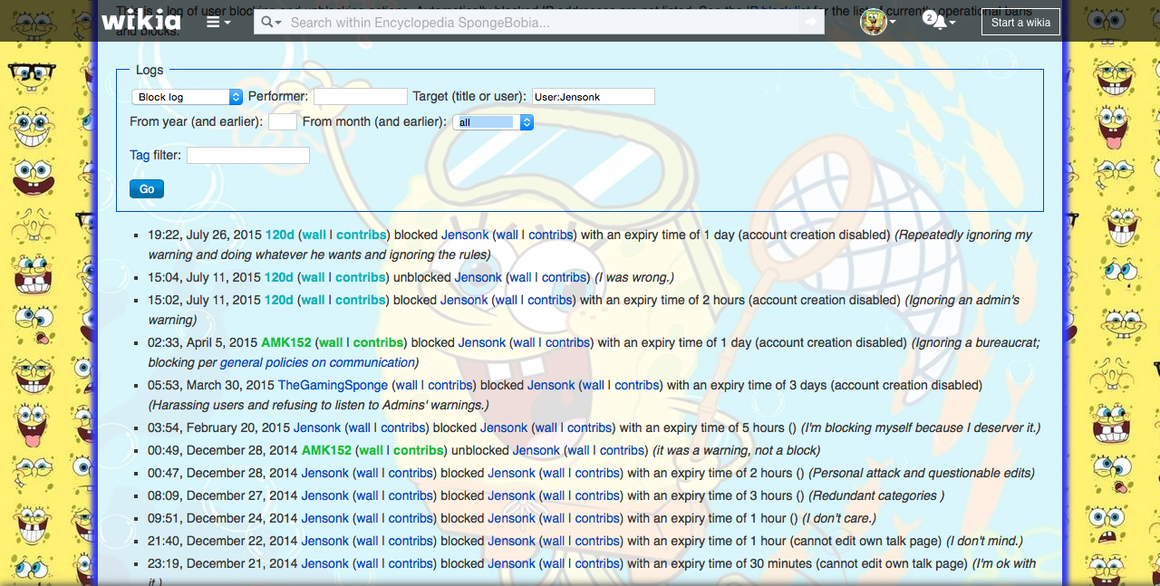This screenshot has height=586, width=1160.
Task: Open Jensonk's wall in the 00:49 December 28 entry
Action: click(x=579, y=450)
